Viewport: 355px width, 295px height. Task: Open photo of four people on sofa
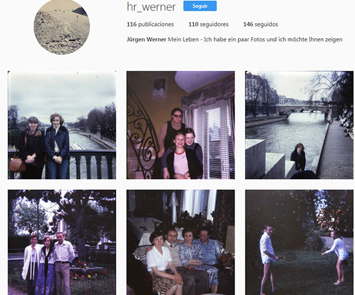[x=180, y=242]
